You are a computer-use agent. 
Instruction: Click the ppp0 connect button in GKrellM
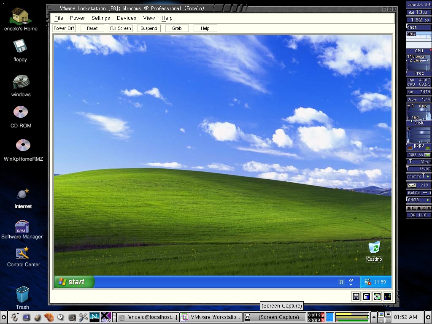tap(427, 155)
